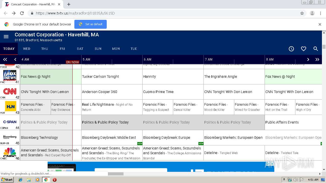
Task: Open Internet Explorer from taskbar
Action: [20, 180]
